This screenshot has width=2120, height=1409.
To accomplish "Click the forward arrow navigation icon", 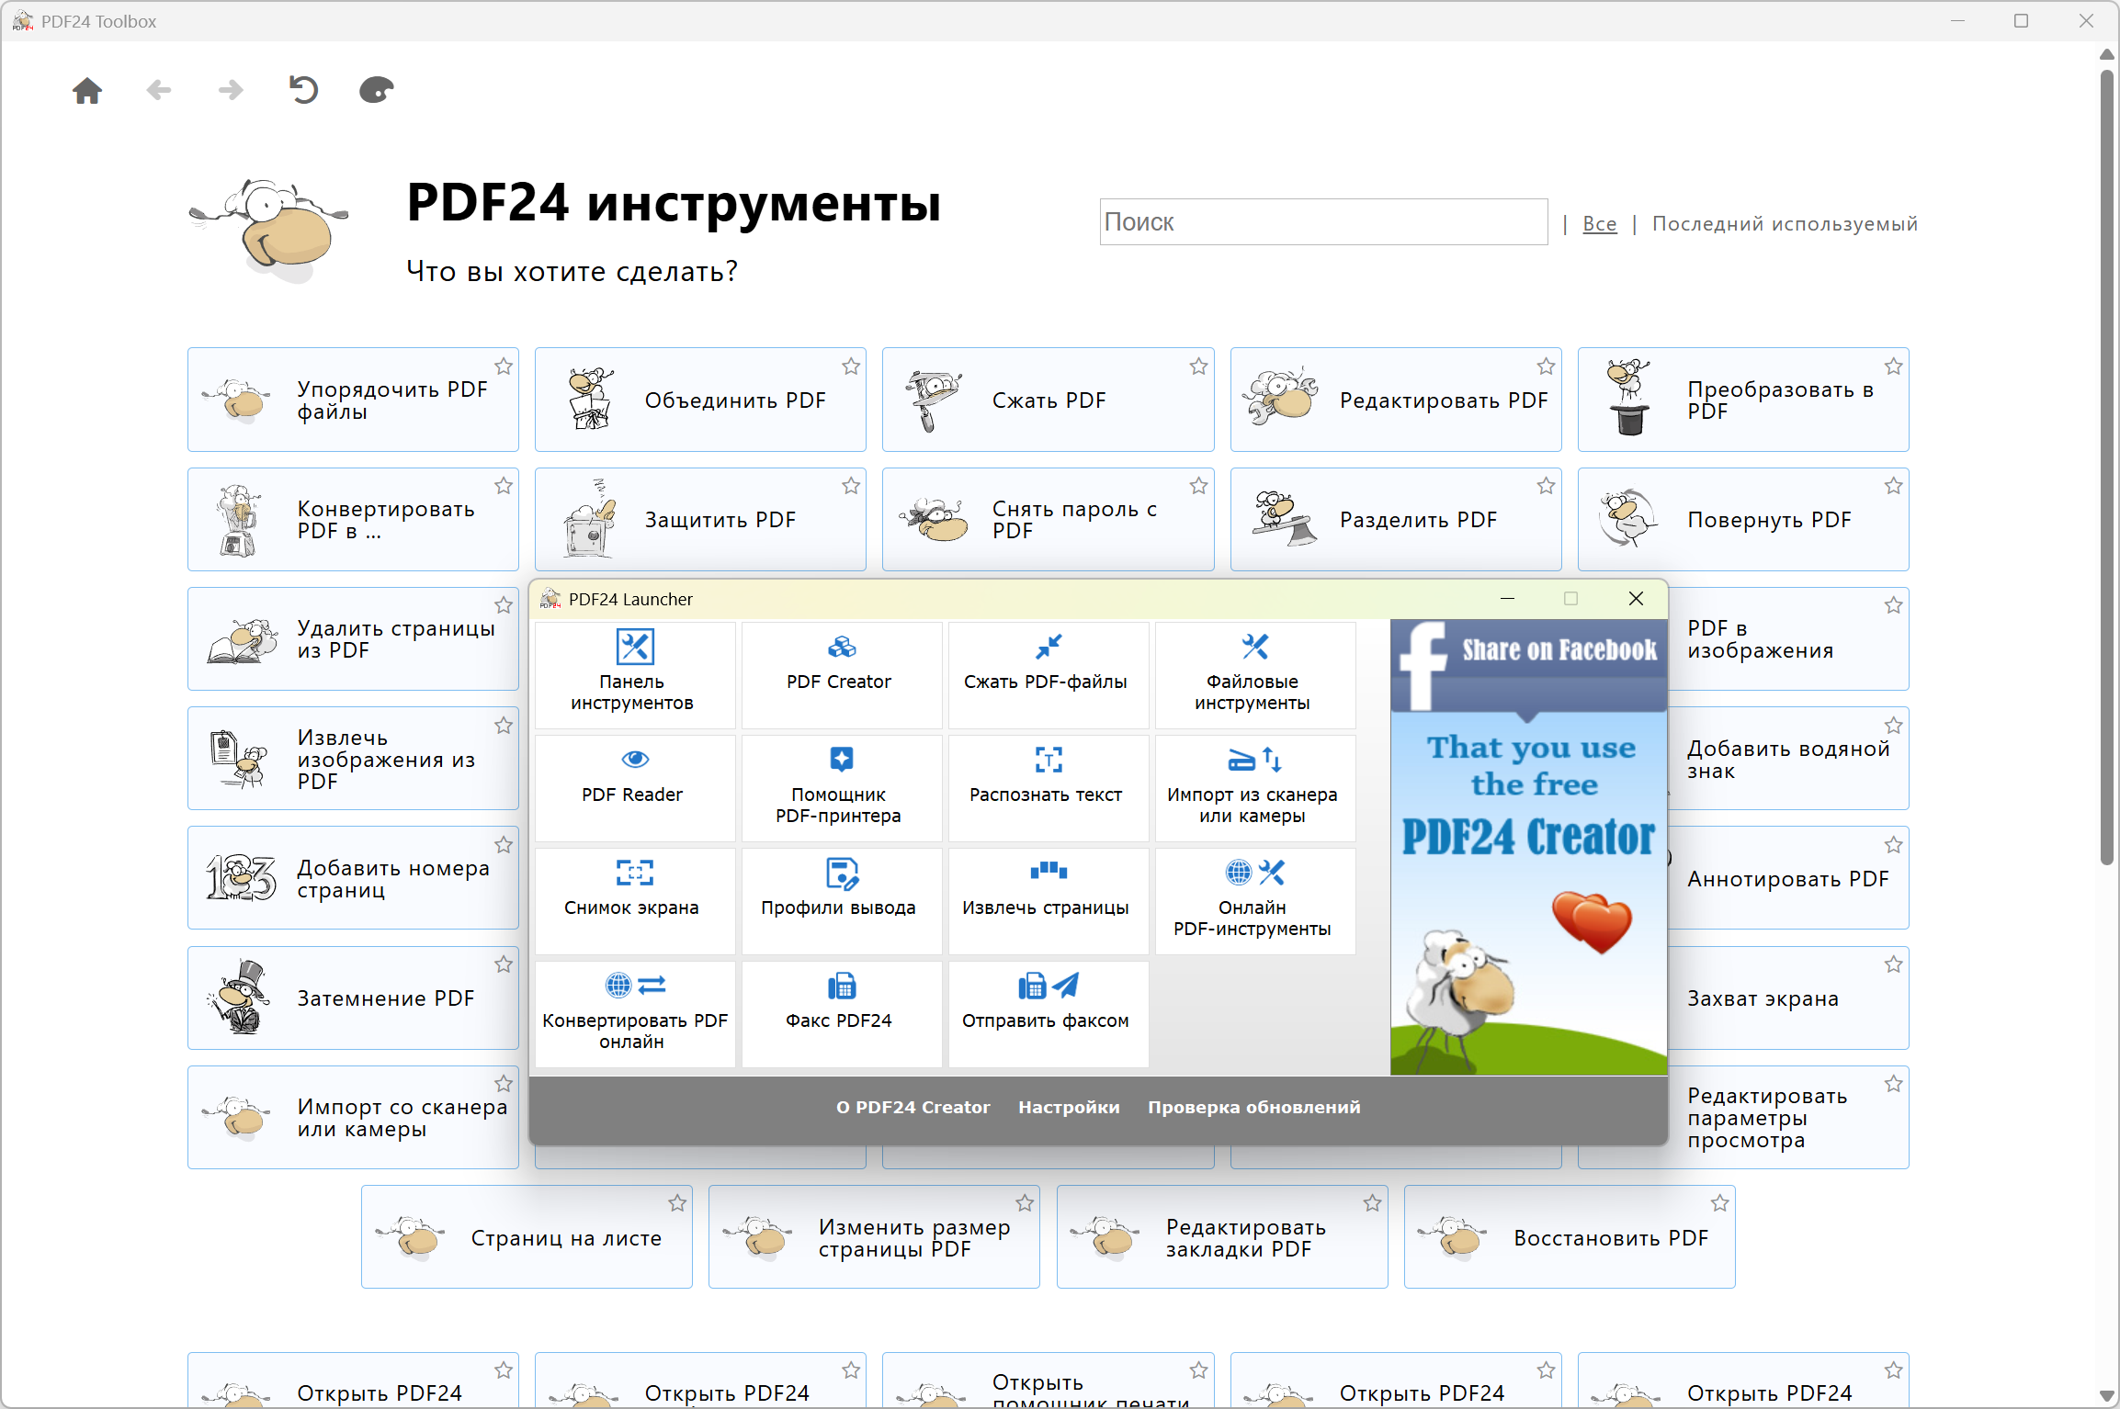I will 231,90.
